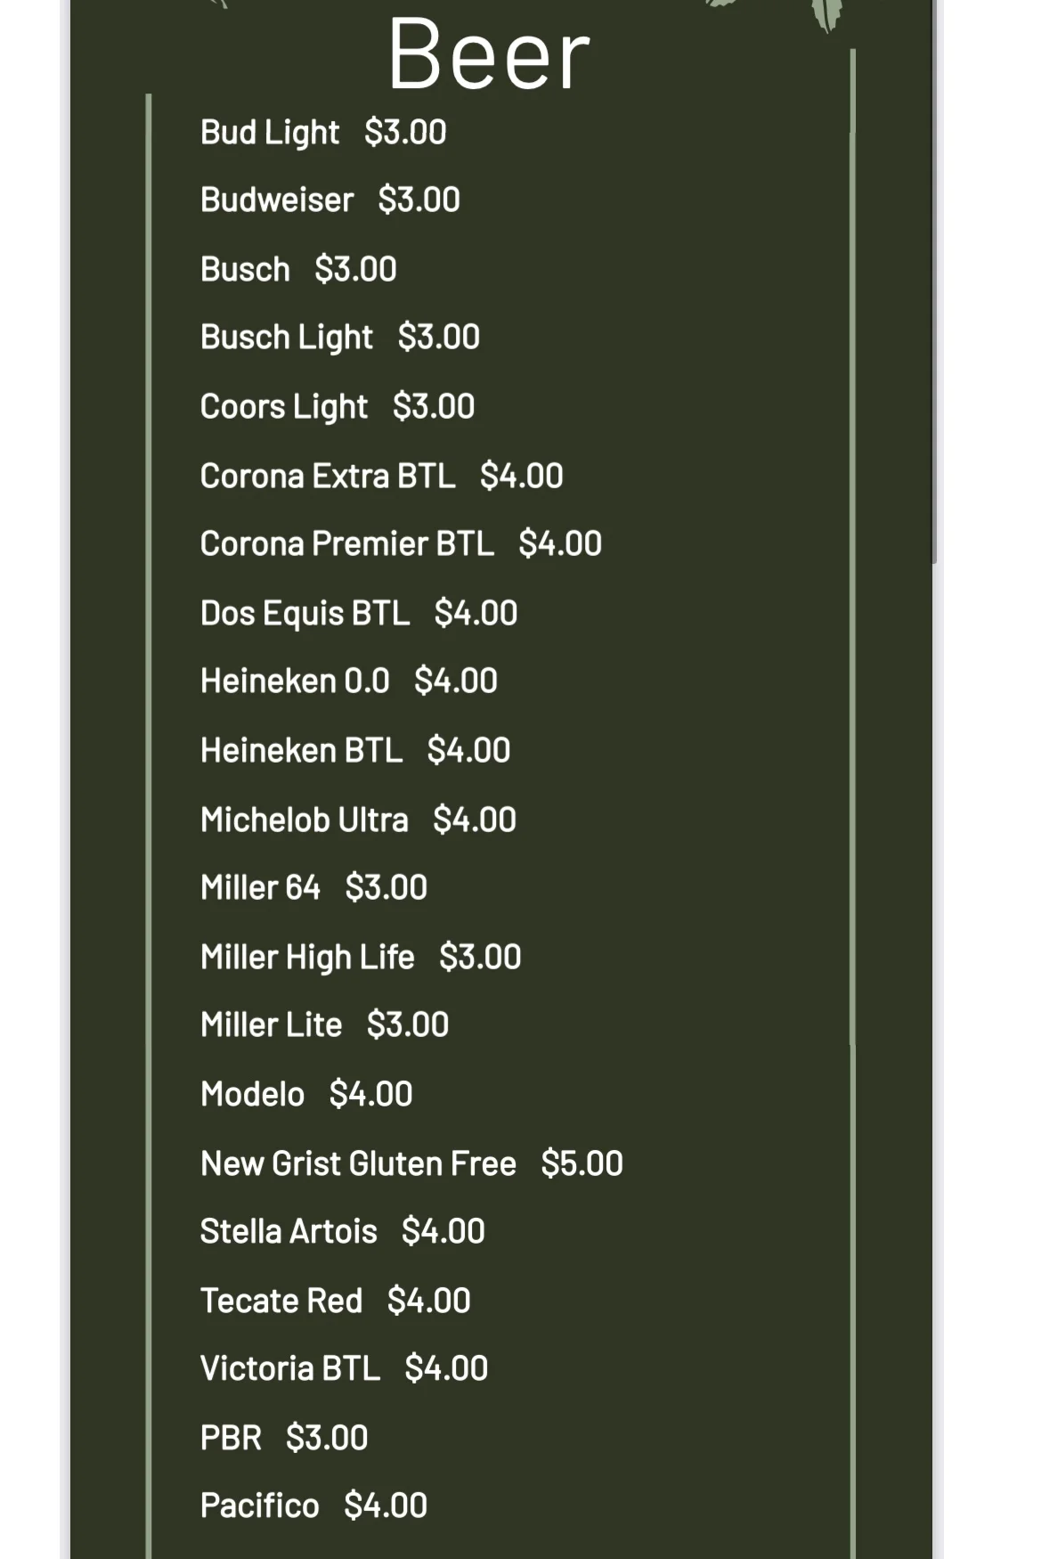The image size is (1041, 1559).
Task: Select Tecate Red $4.00
Action: click(x=336, y=1301)
